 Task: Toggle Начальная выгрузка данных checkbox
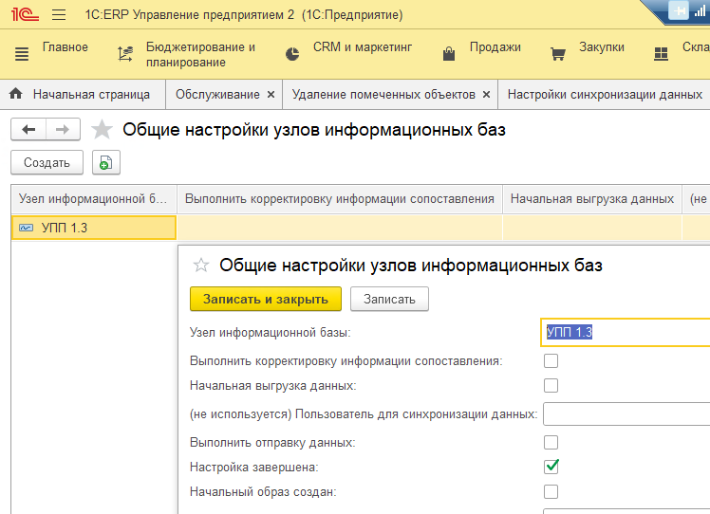[551, 385]
